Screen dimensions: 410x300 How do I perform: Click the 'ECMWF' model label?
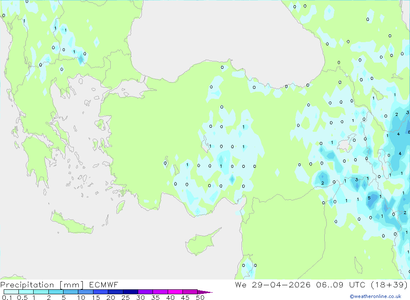point(104,284)
